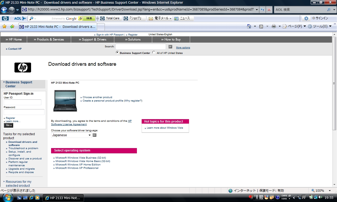Click the browser Back arrow button
The image size is (337, 202).
4,10
